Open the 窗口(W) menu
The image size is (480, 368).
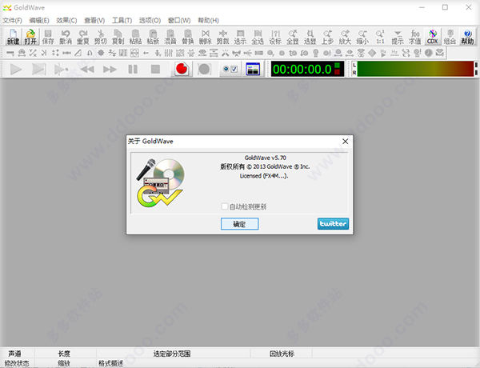[x=179, y=21]
